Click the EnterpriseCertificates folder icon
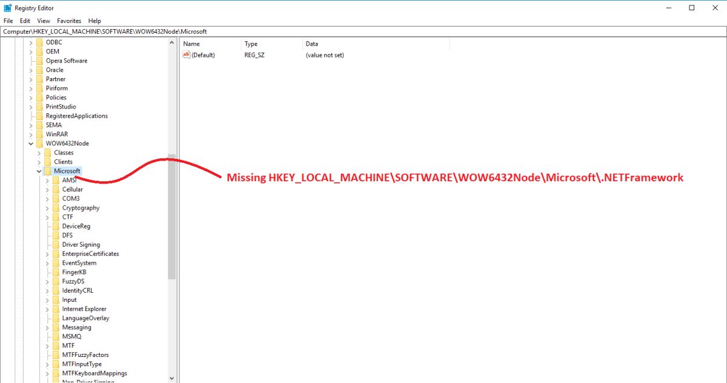The image size is (727, 383). (56, 254)
